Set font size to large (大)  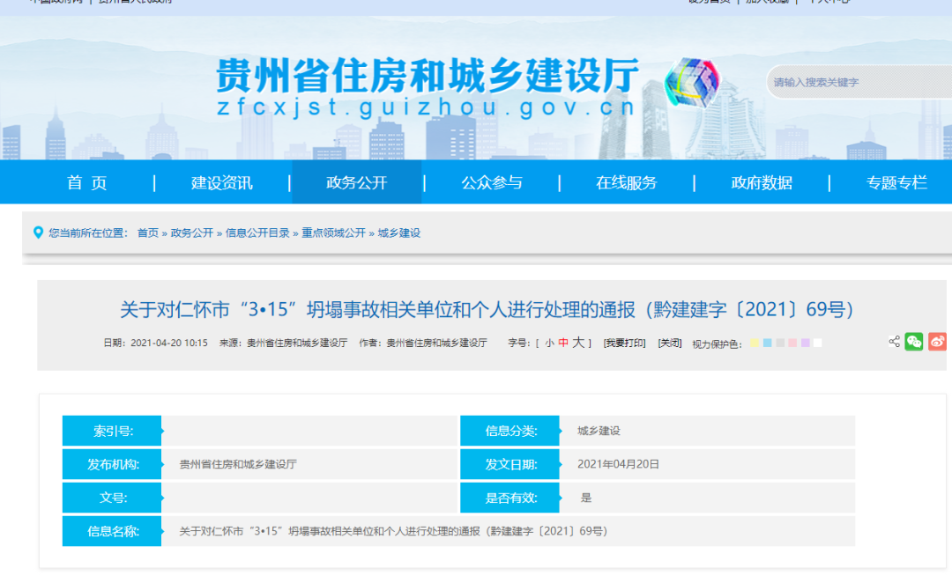point(578,343)
